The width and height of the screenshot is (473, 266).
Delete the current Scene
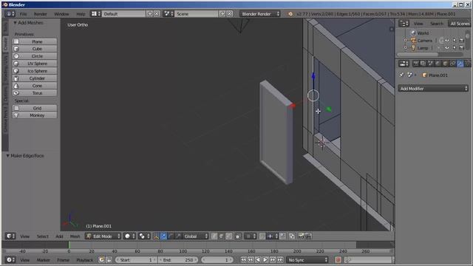pyautogui.click(x=230, y=14)
